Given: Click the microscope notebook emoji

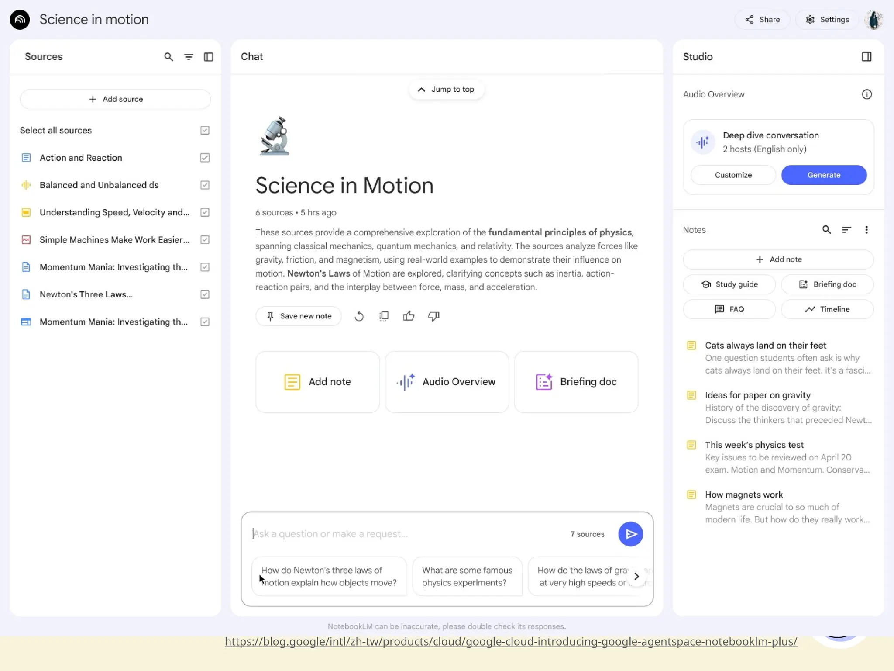Looking at the screenshot, I should [275, 136].
